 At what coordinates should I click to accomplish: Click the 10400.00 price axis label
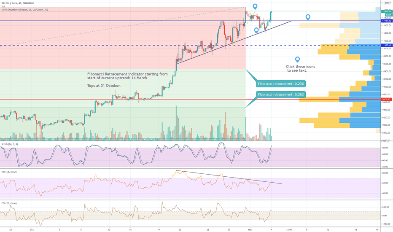pyautogui.click(x=387, y=71)
